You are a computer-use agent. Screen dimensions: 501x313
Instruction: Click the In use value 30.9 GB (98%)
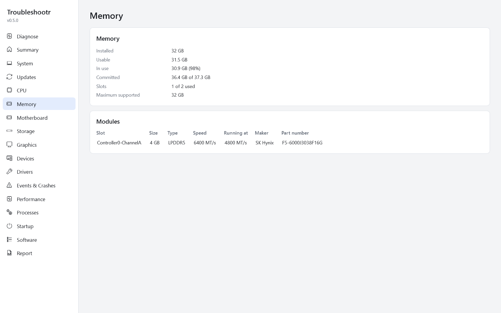[x=186, y=68]
